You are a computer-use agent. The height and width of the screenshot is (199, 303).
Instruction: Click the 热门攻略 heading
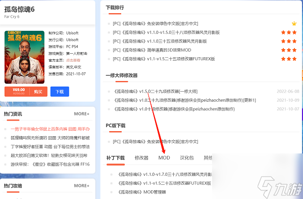click(x=13, y=186)
